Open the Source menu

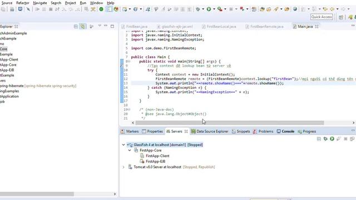(x=7, y=3)
